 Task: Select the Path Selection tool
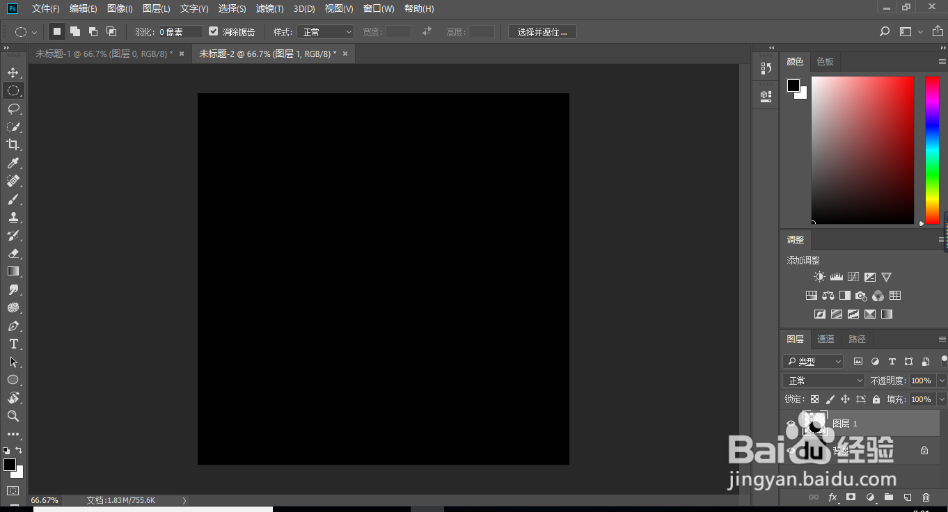tap(13, 362)
